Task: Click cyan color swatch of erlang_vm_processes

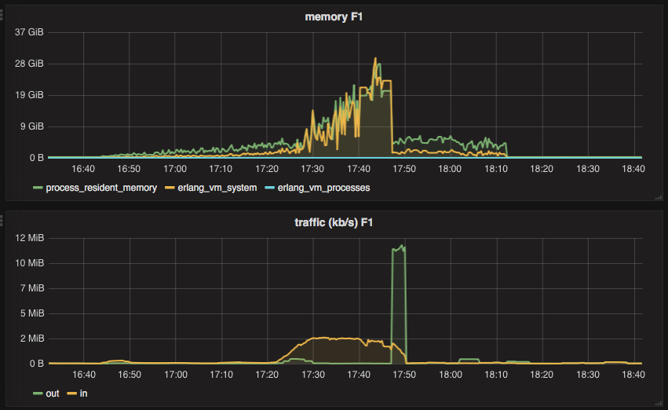Action: 268,189
